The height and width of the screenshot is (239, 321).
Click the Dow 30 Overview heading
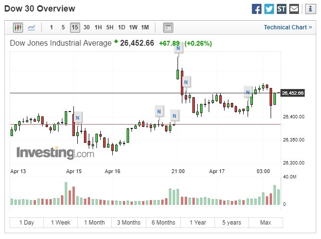point(40,9)
